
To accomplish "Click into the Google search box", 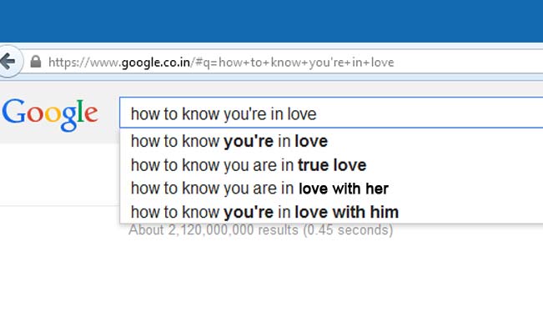I will tap(331, 113).
